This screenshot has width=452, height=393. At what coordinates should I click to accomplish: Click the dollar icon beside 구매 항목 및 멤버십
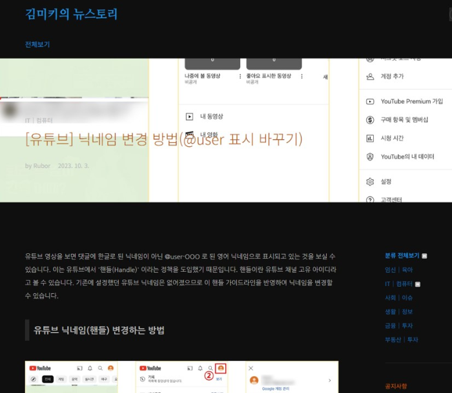(x=370, y=120)
